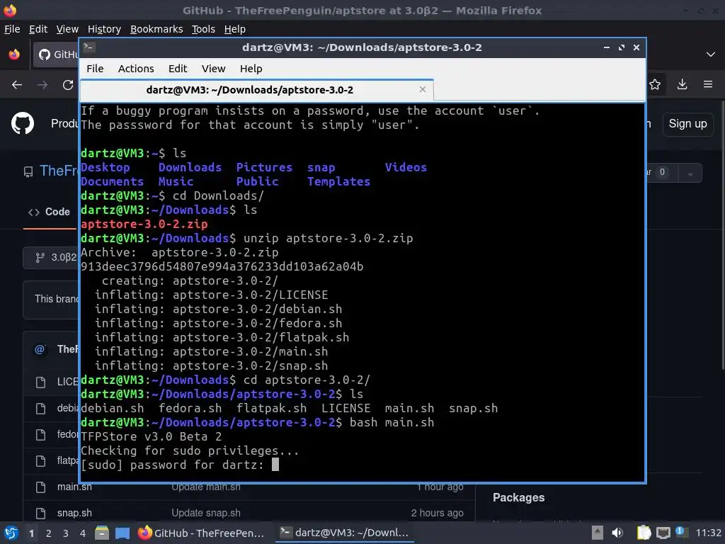
Task: Go back in Firefox
Action: tap(17, 85)
